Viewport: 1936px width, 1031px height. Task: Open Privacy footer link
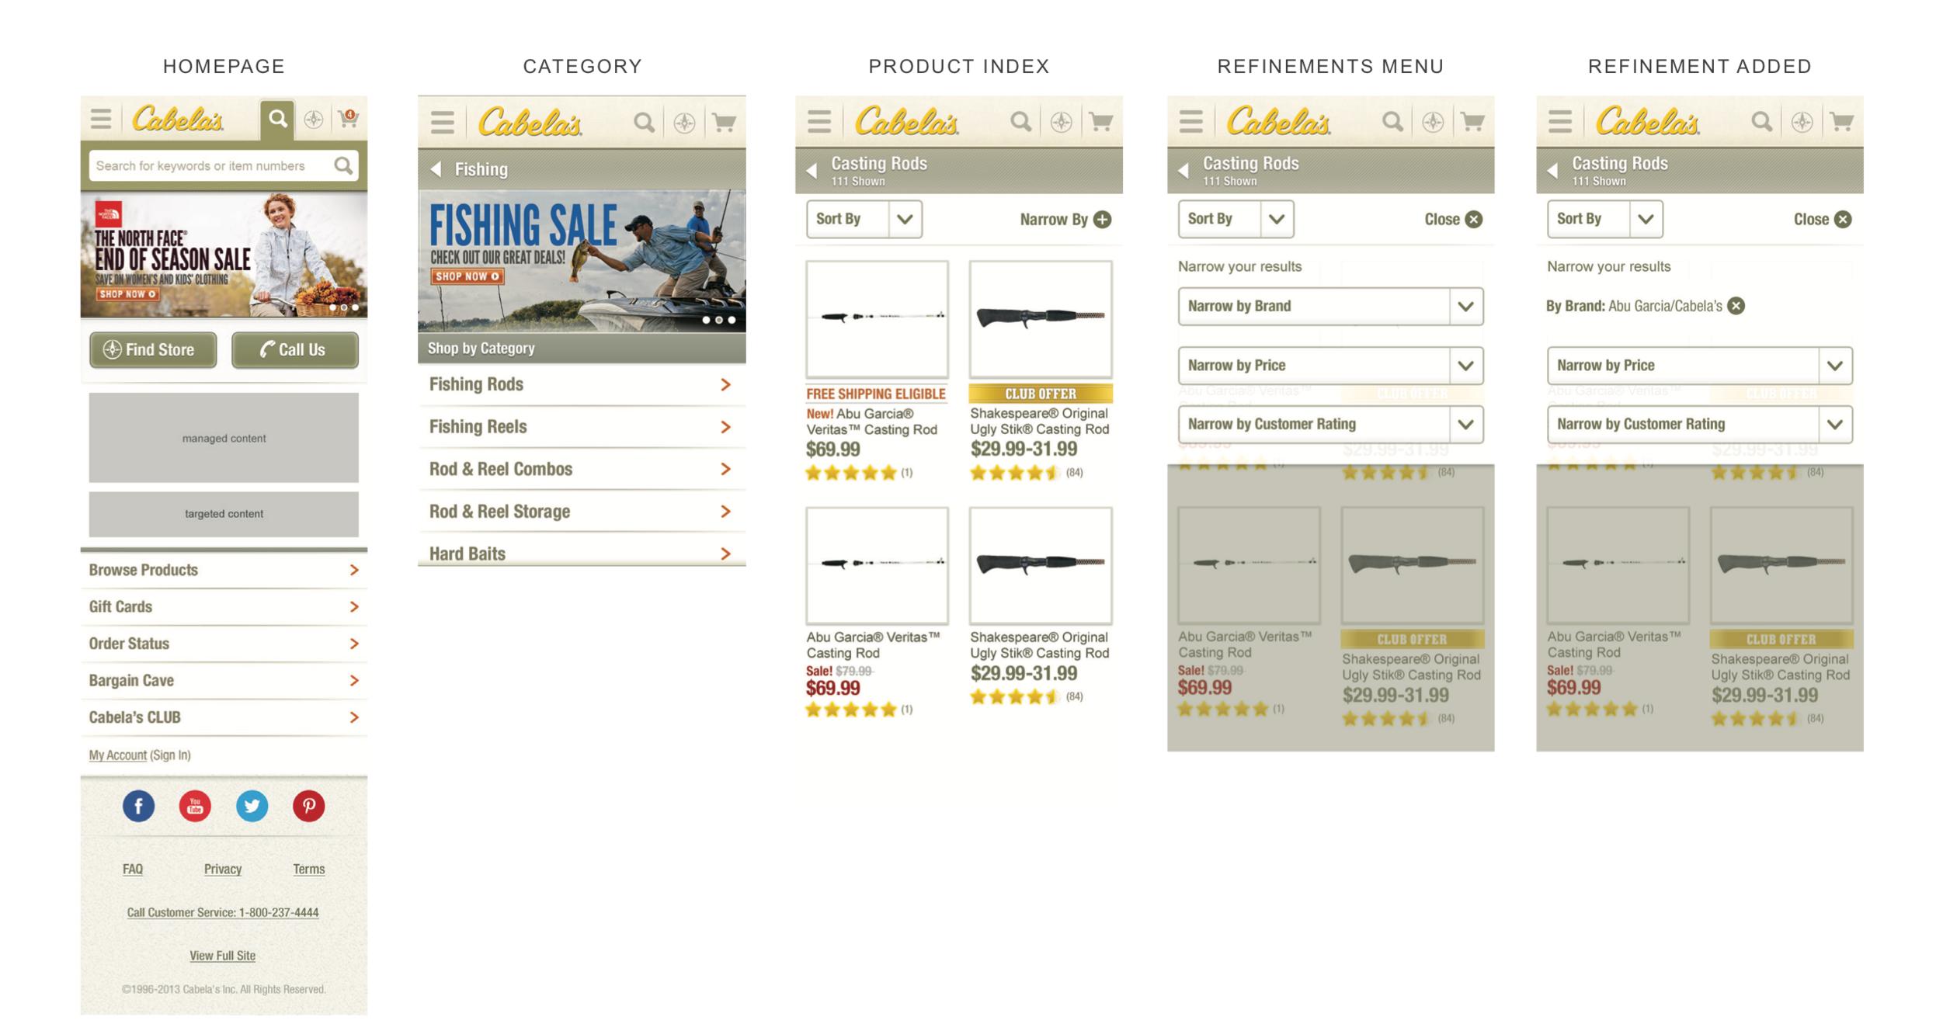223,869
